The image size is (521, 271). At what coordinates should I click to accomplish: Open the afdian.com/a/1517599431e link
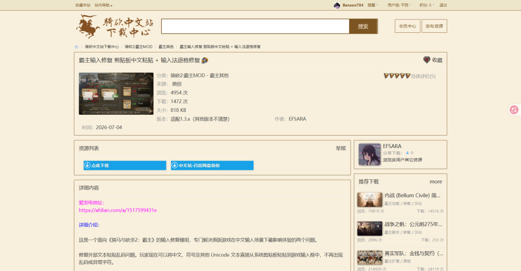click(x=118, y=210)
